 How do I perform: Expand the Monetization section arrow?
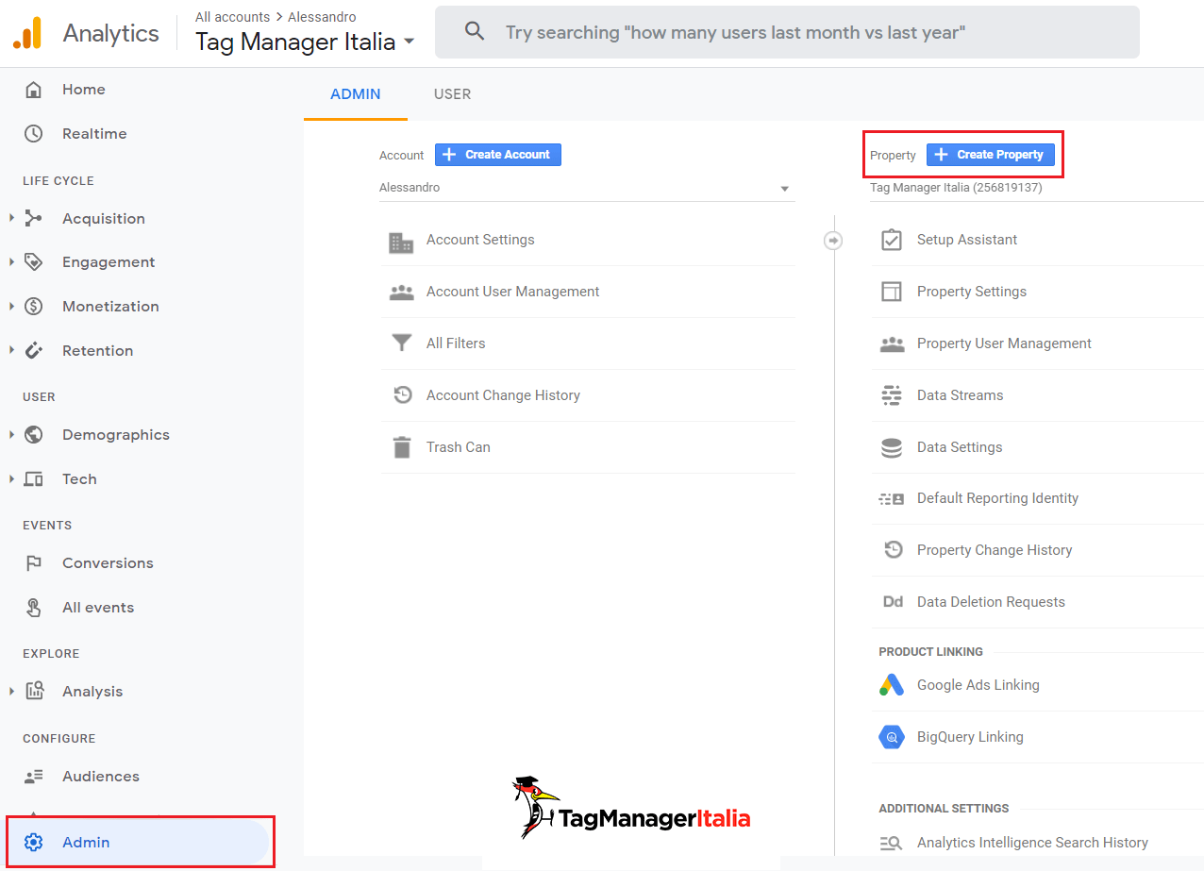click(x=11, y=306)
